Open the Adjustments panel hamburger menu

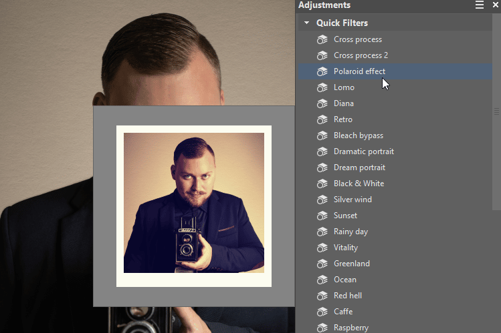tap(480, 5)
